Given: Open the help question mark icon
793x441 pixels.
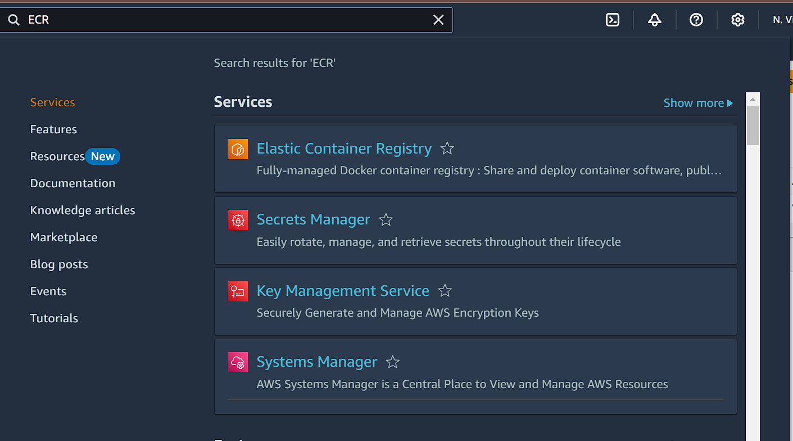Looking at the screenshot, I should [696, 20].
